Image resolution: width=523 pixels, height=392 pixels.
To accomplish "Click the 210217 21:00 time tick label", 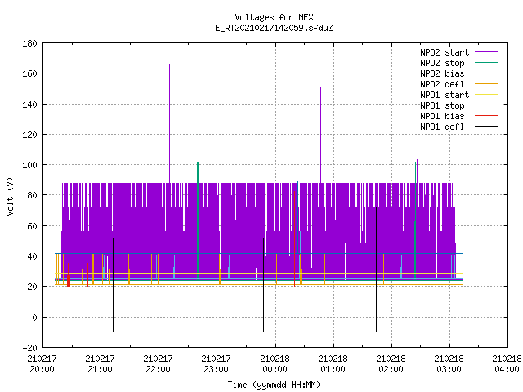I will tap(100, 364).
